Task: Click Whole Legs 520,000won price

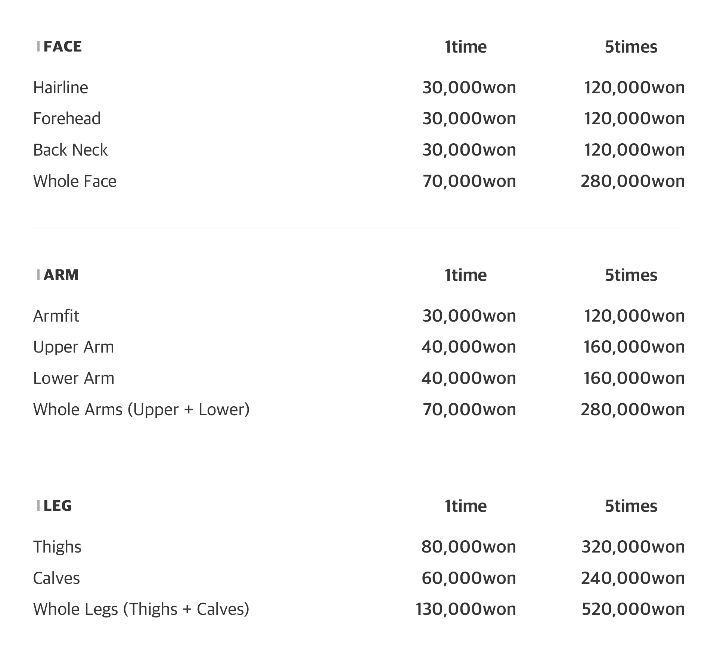Action: click(x=633, y=609)
